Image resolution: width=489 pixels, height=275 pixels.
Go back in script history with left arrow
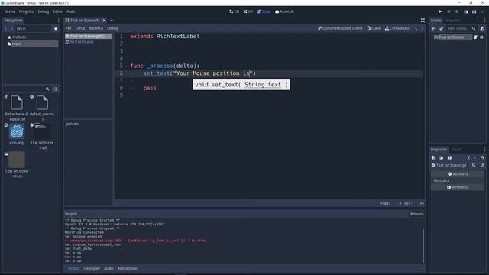point(416,28)
